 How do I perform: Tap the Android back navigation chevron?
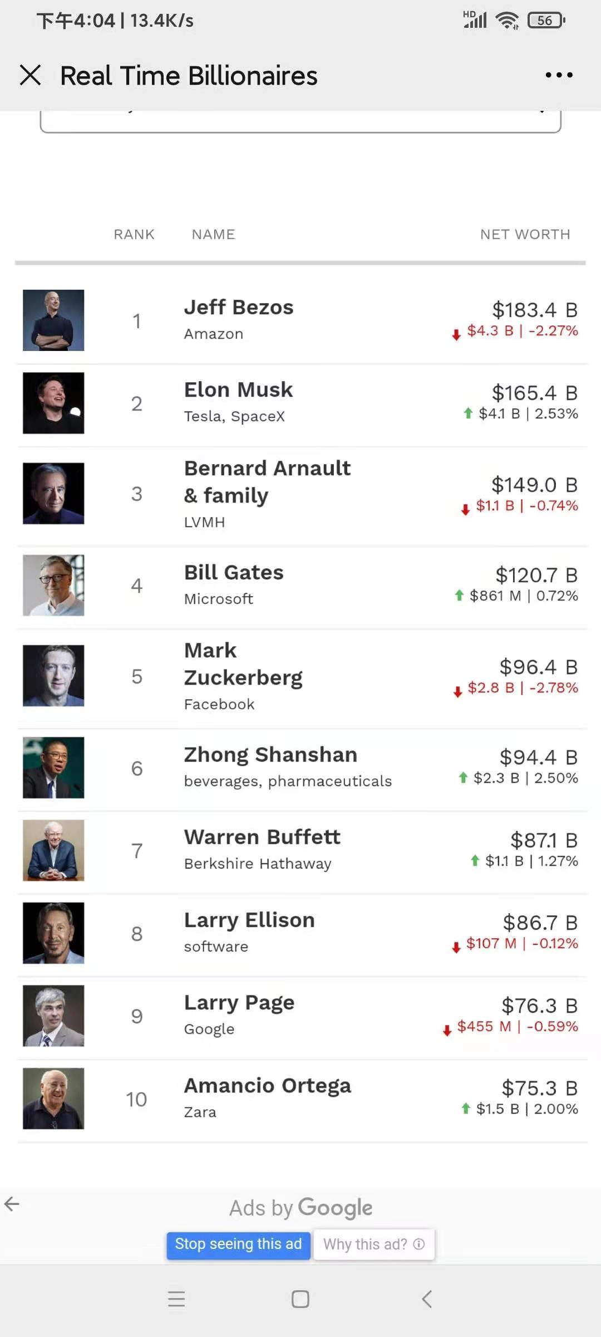pyautogui.click(x=427, y=1299)
